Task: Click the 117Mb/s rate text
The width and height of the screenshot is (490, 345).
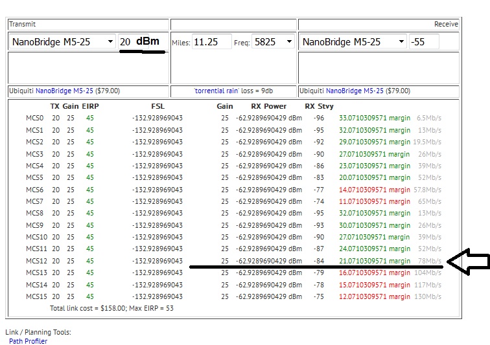Action: click(x=428, y=285)
